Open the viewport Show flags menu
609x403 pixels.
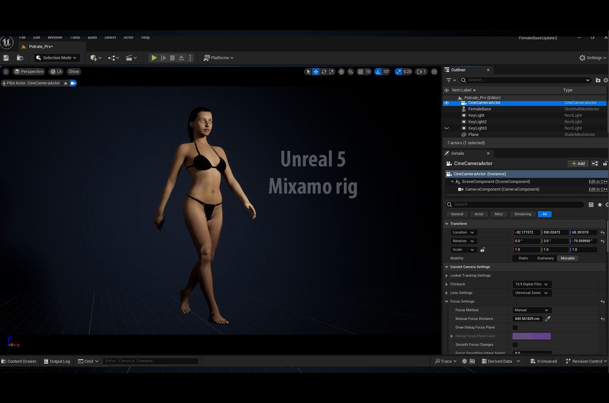tap(74, 71)
